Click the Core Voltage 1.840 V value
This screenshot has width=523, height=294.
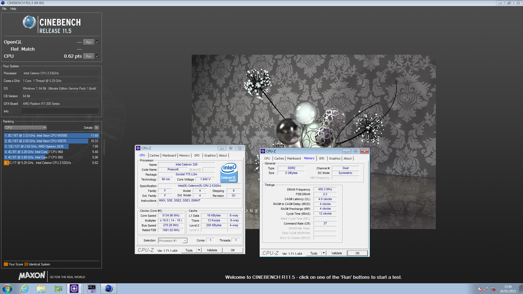[x=205, y=179]
